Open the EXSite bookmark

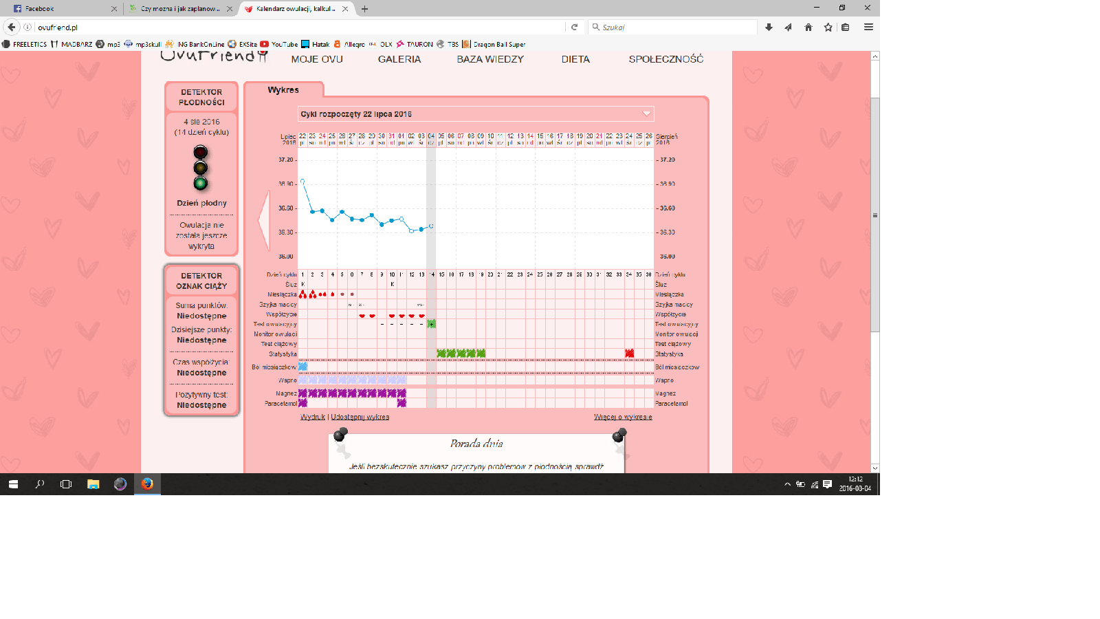(243, 44)
